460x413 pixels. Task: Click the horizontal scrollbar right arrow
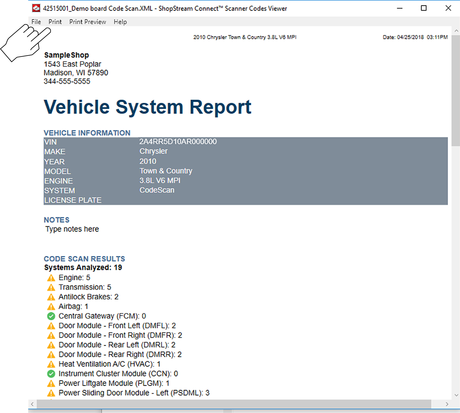point(447,404)
